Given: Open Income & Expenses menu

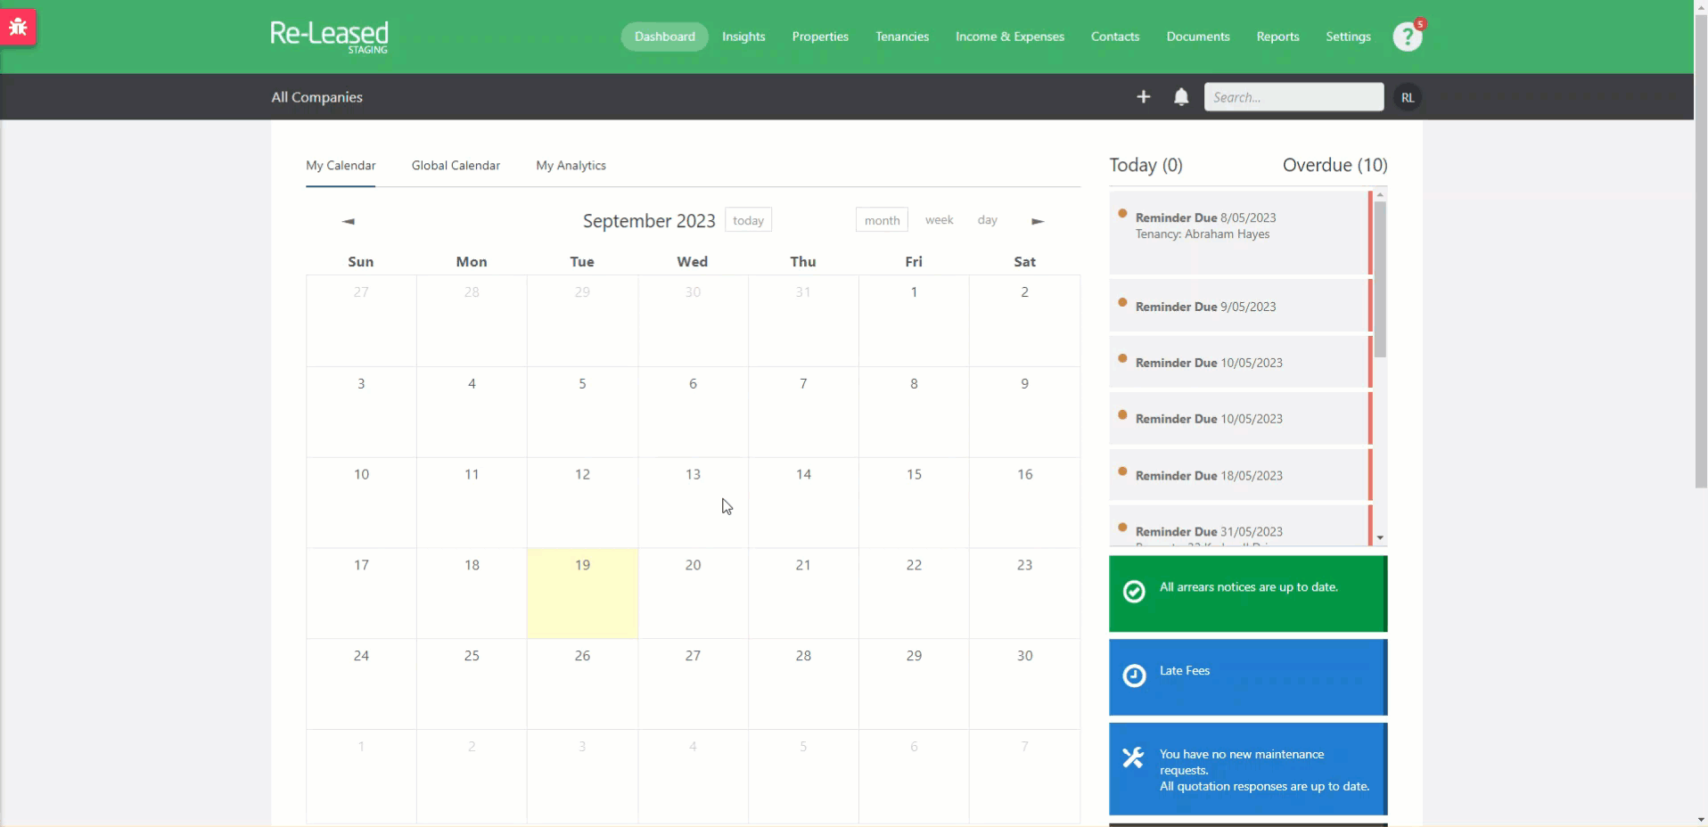Looking at the screenshot, I should (x=1010, y=37).
